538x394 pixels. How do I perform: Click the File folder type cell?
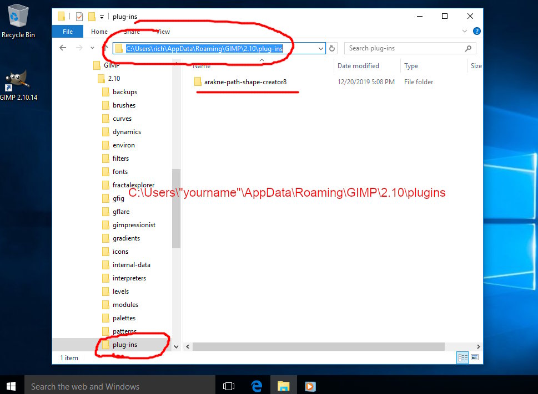click(x=418, y=82)
